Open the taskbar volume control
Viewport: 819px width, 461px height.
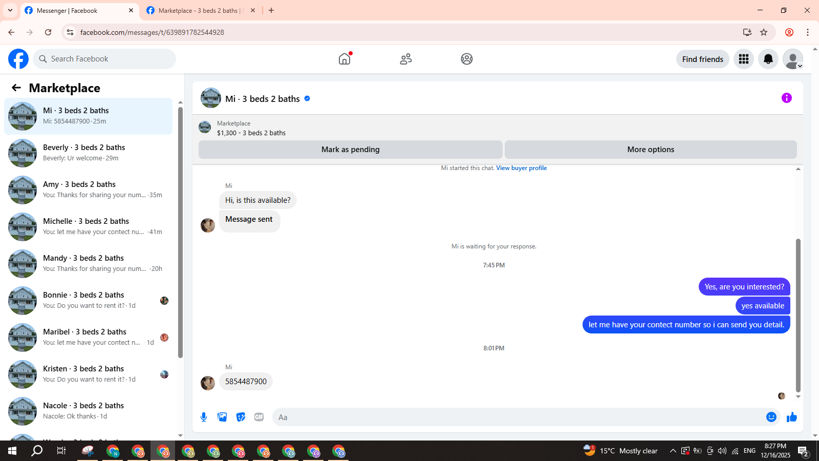click(722, 451)
